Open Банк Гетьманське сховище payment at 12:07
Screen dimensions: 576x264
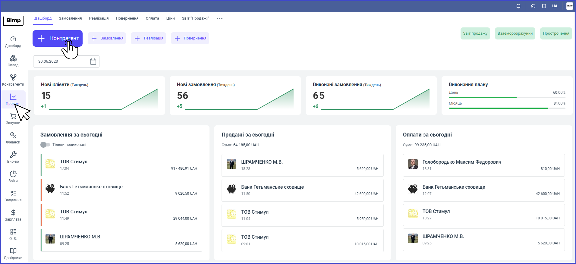(484, 190)
